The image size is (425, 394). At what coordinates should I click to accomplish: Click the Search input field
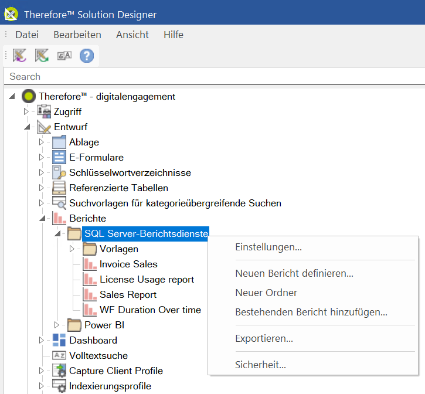[x=214, y=76]
